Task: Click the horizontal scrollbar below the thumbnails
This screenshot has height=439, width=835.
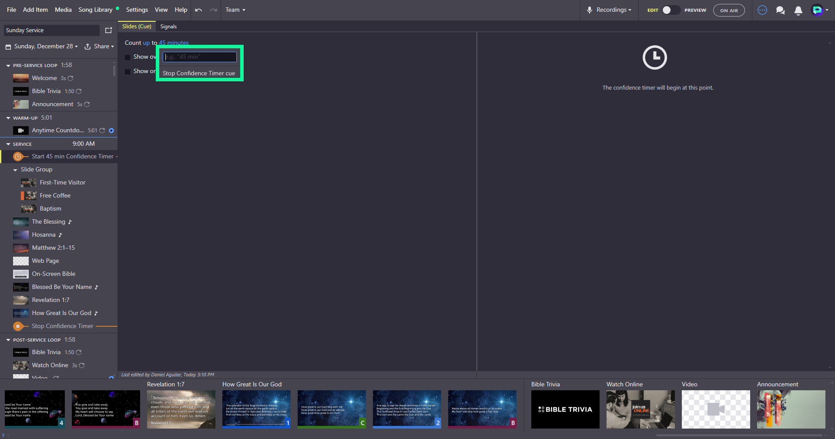Action: (x=739, y=435)
